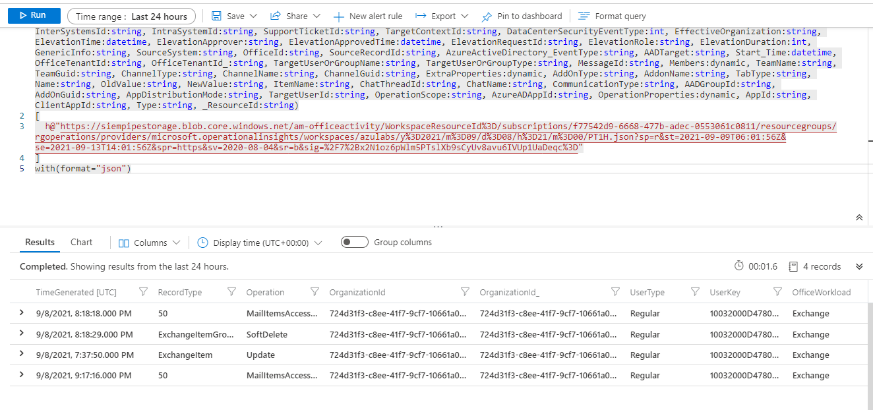Filter the Operation column
Image resolution: width=873 pixels, height=410 pixels.
[x=315, y=292]
